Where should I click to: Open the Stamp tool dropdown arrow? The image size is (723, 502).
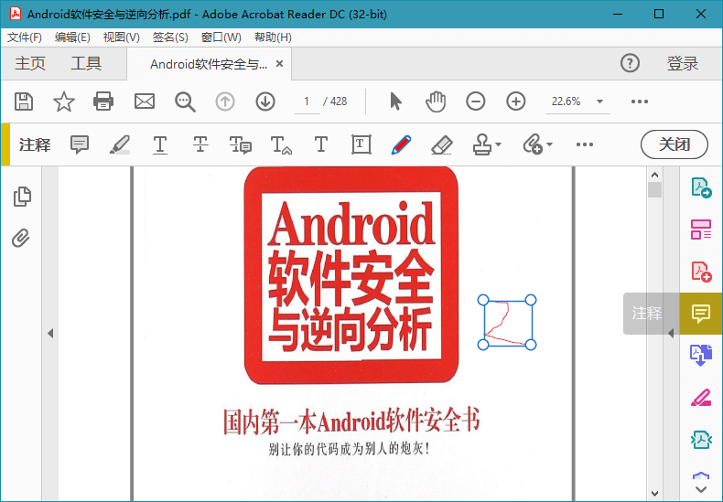(x=499, y=144)
